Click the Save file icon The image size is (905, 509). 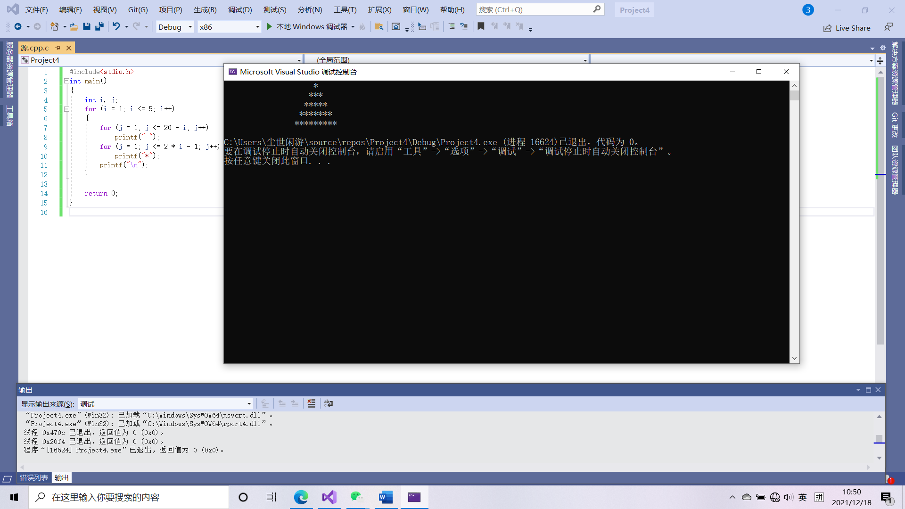click(x=87, y=27)
